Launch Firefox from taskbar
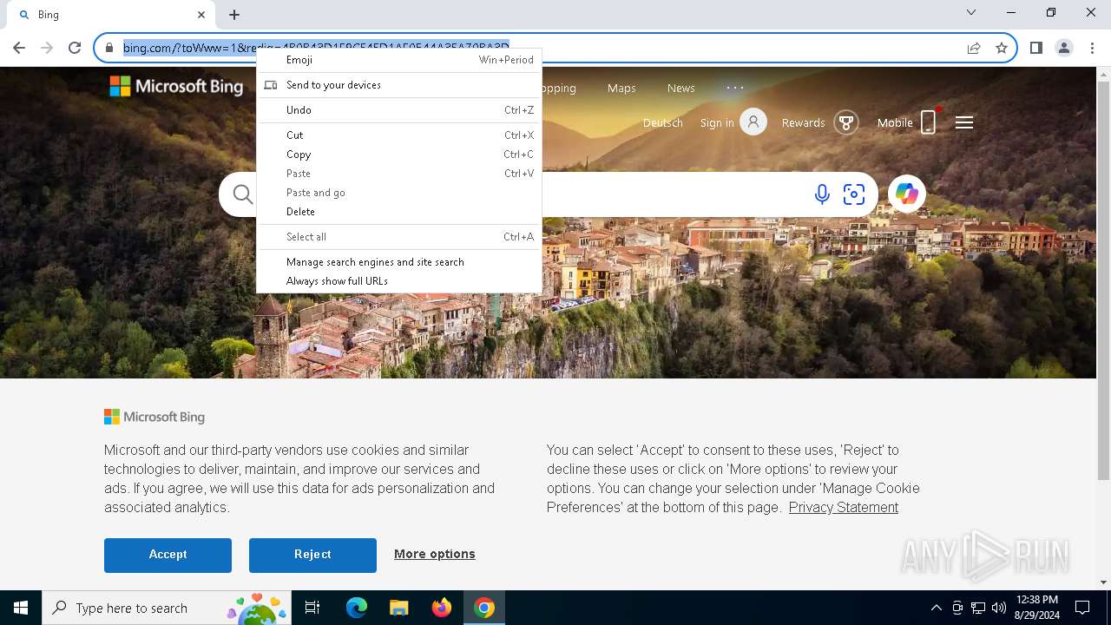1111x625 pixels. [442, 608]
